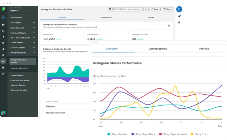This screenshot has height=140, width=227.
Task: Toggle the Story Replies legend series
Action: pos(118,134)
